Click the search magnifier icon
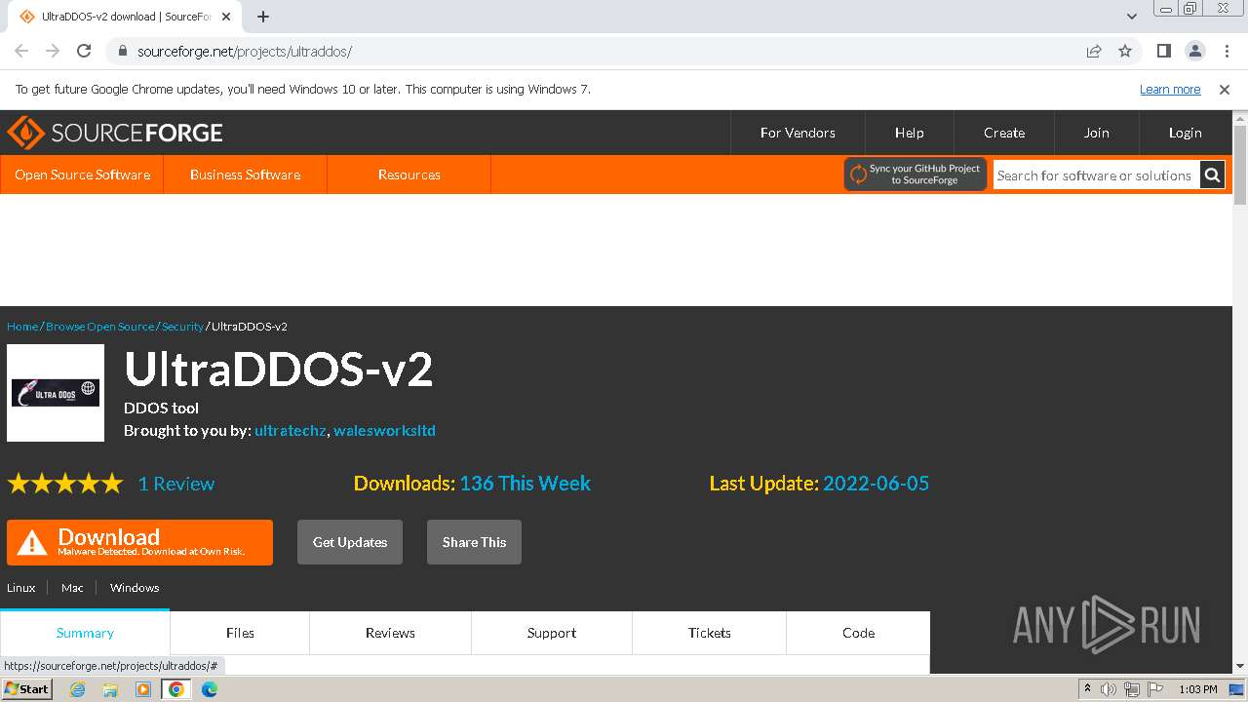The image size is (1248, 702). pyautogui.click(x=1212, y=175)
